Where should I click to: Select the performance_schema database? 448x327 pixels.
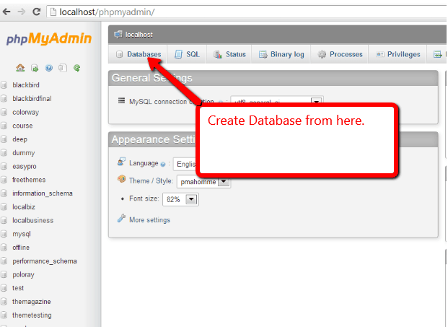tap(45, 261)
